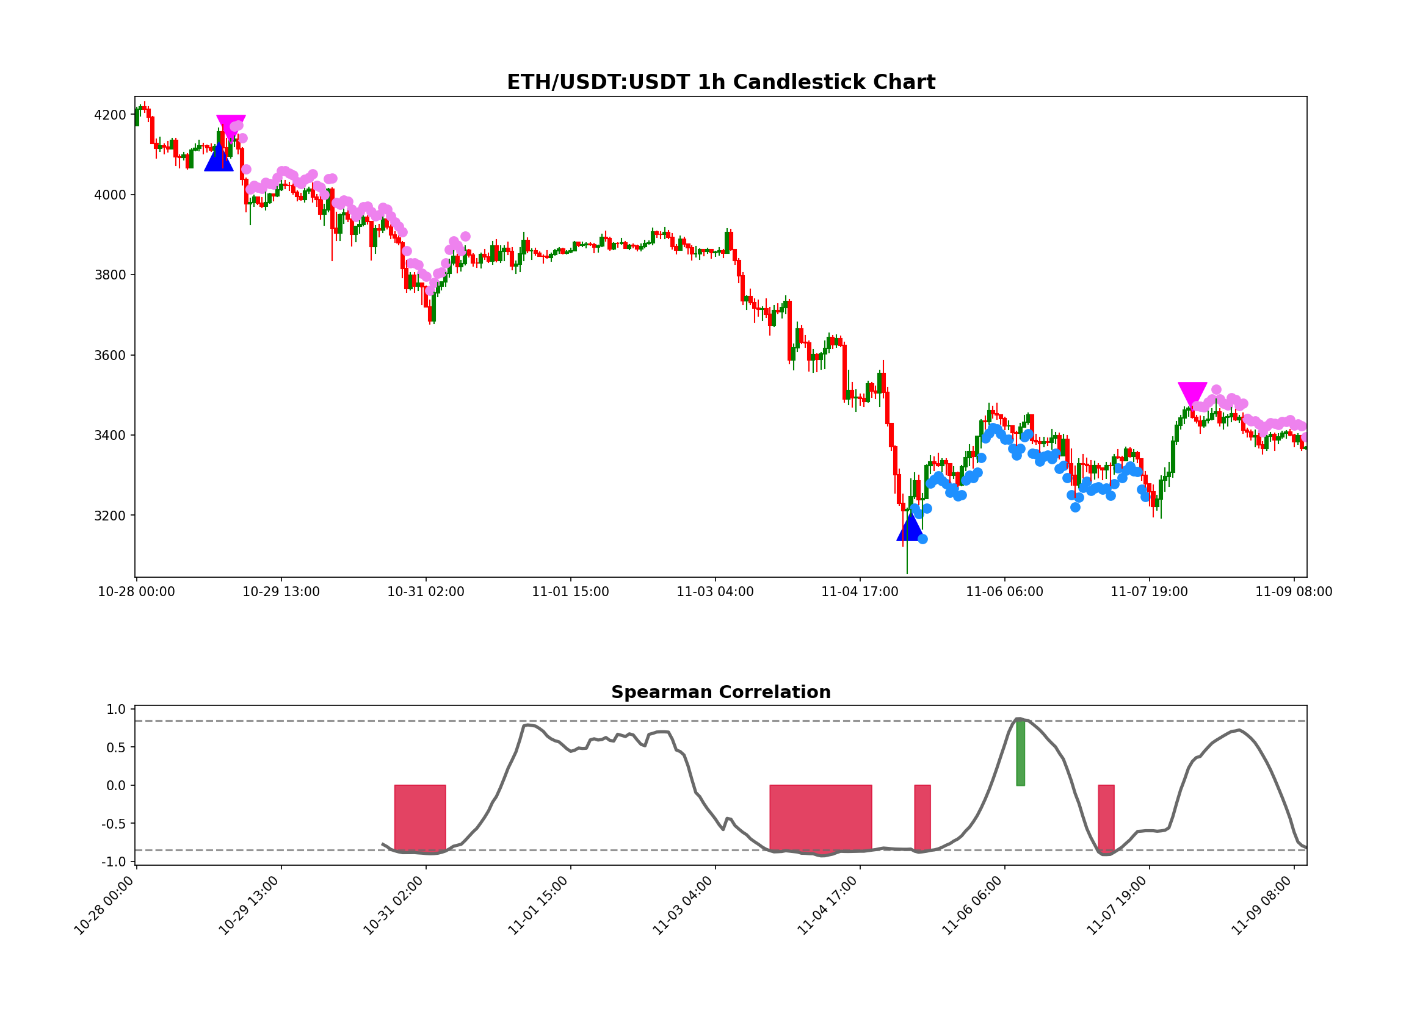Click the 11-01 15:00 label under the candlestick chart
The image size is (1406, 1011).
coord(570,592)
